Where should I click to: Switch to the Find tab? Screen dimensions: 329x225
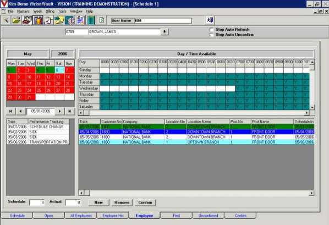177,216
